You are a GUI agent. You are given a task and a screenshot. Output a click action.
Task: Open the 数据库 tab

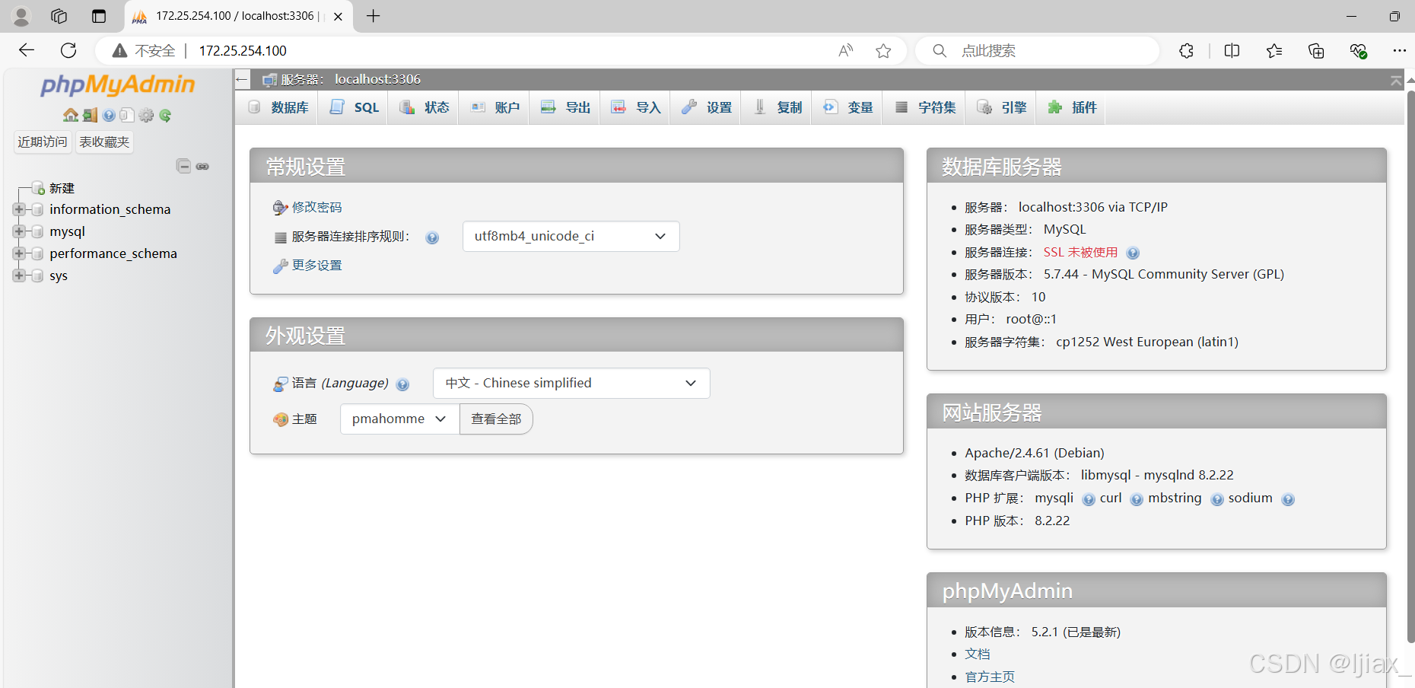pyautogui.click(x=278, y=107)
